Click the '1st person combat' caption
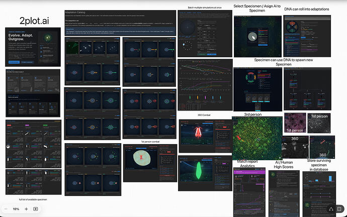 [x=150, y=142]
